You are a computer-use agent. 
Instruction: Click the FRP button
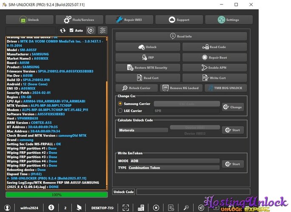(148, 57)
